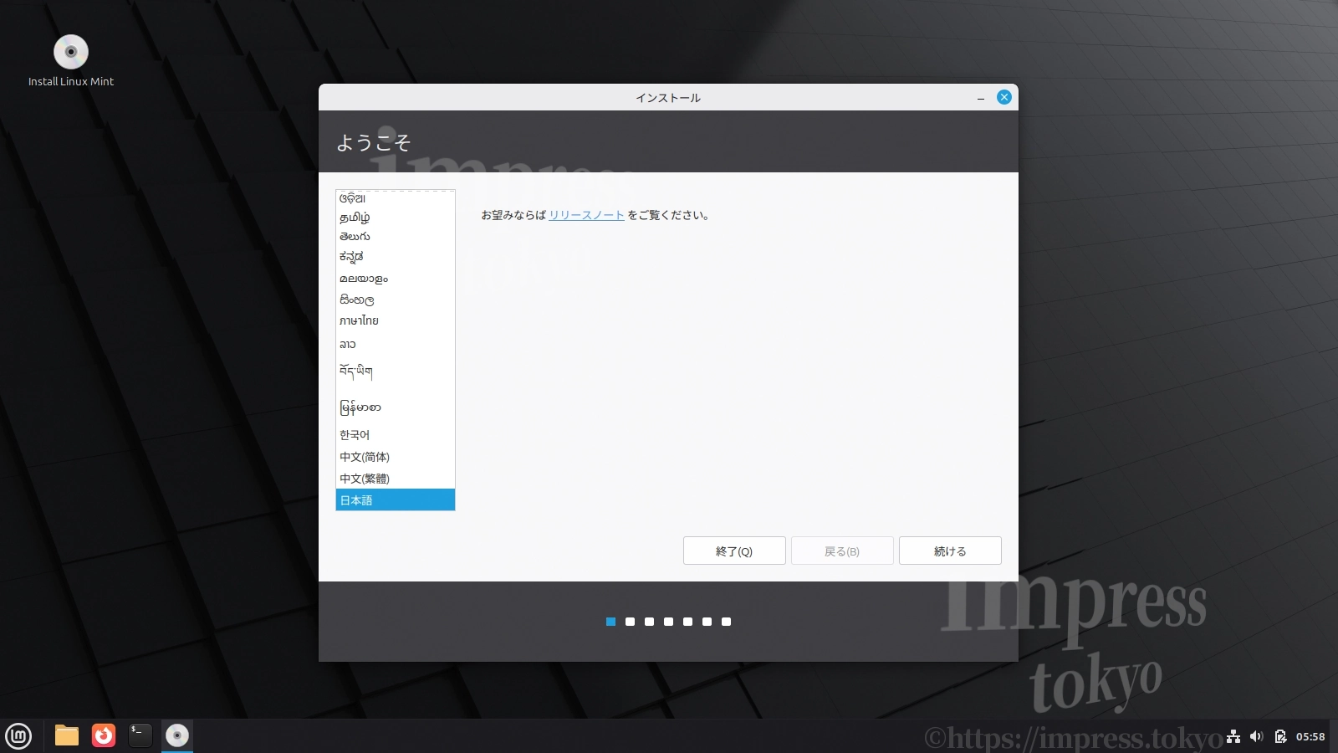
Task: Select Tamil தமிழ் in the language list
Action: click(396, 218)
